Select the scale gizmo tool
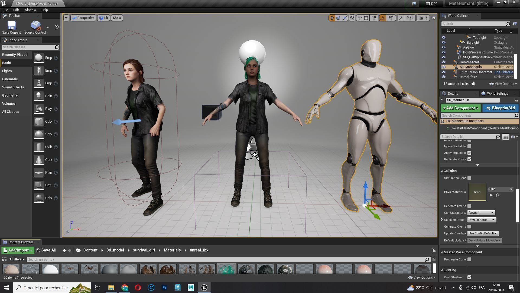Viewport: 520px width, 293px height. coord(345,18)
